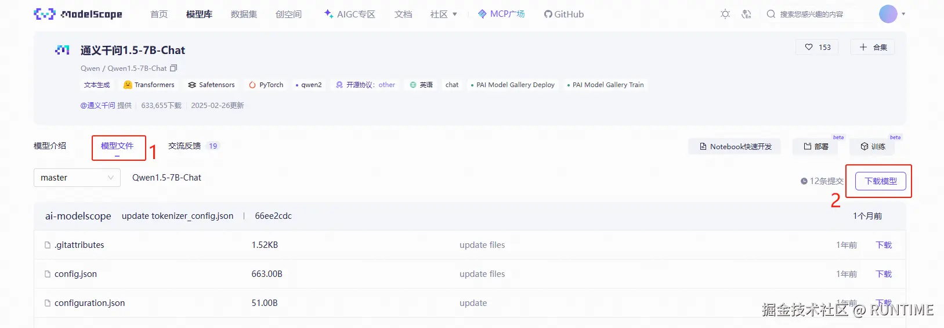Open the AIGC专区 section
This screenshot has height=328, width=944.
349,14
